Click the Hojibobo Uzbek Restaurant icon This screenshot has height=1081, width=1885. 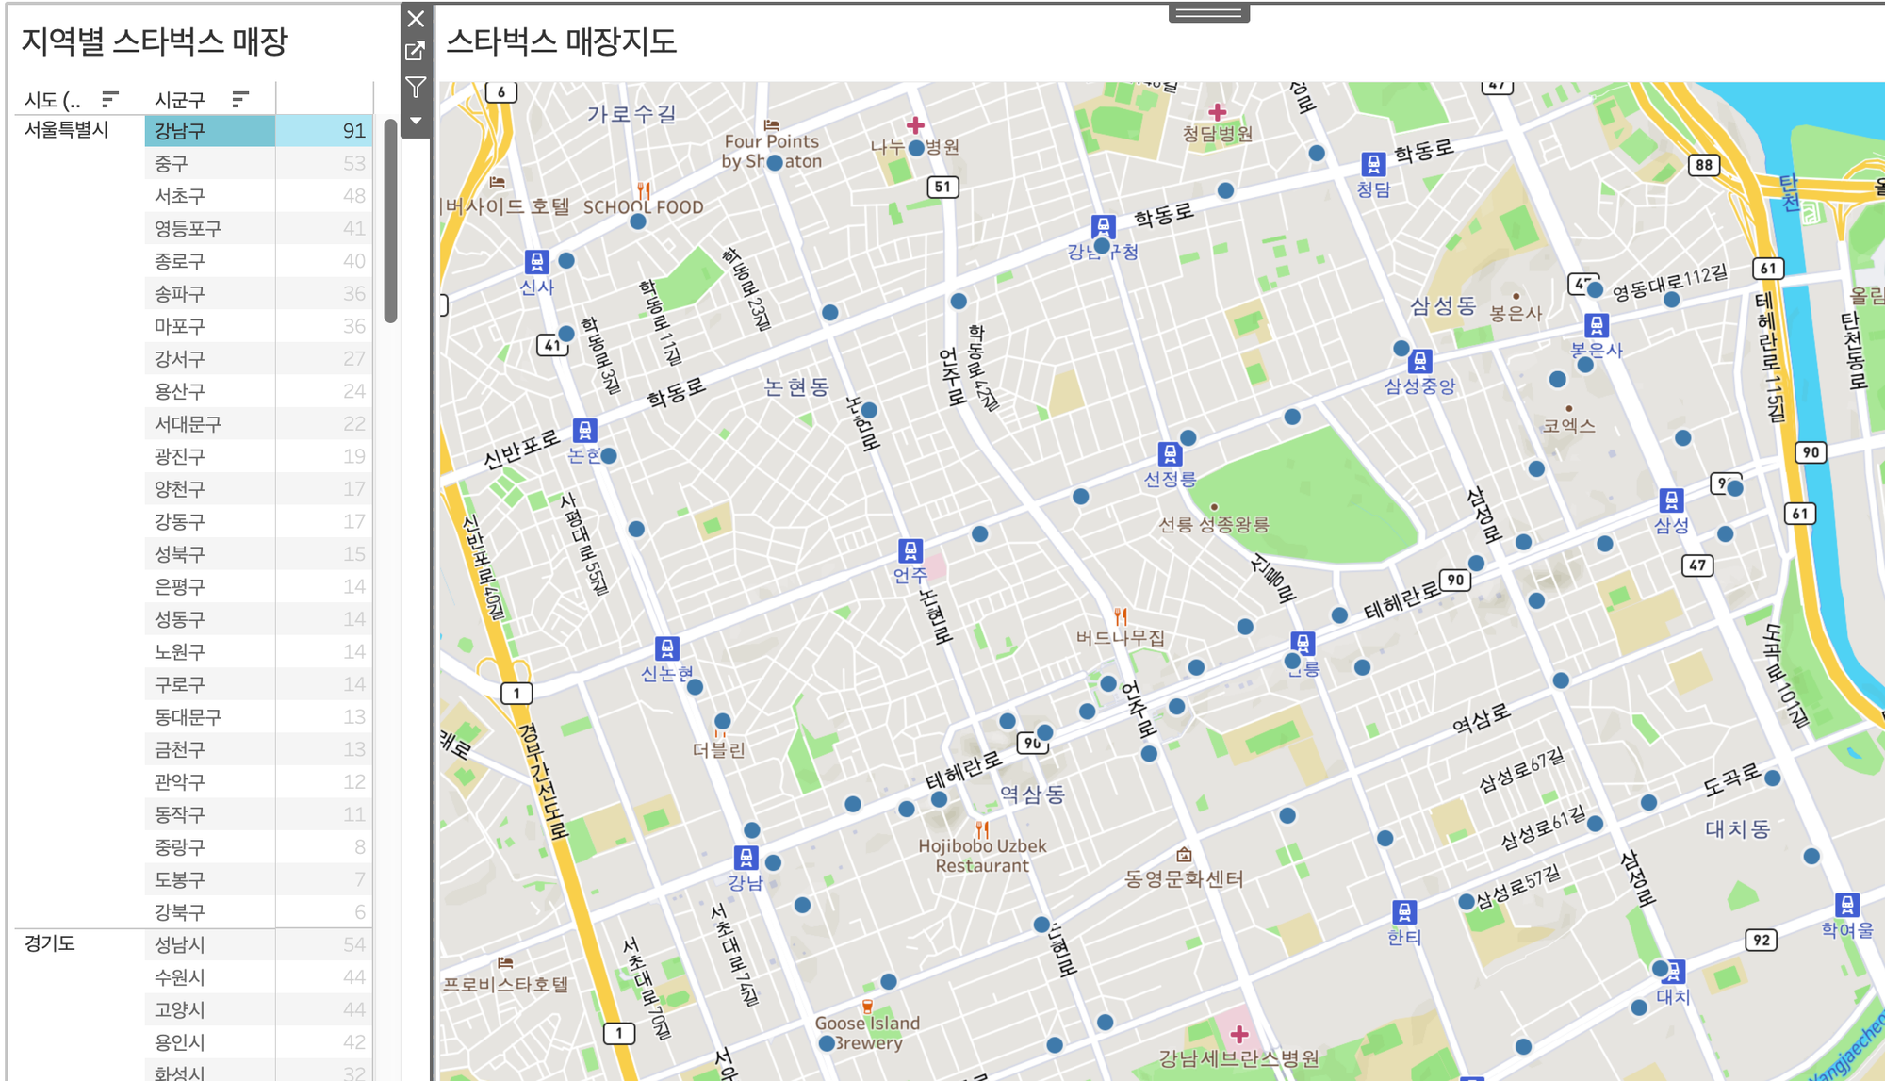pyautogui.click(x=982, y=829)
